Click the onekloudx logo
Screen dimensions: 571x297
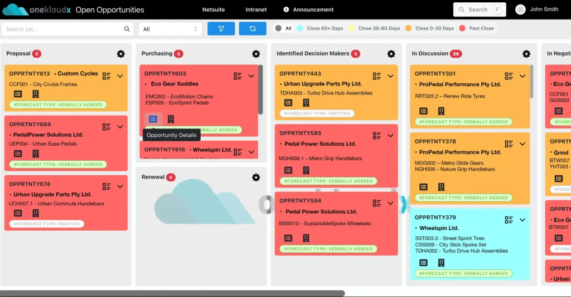[36, 10]
